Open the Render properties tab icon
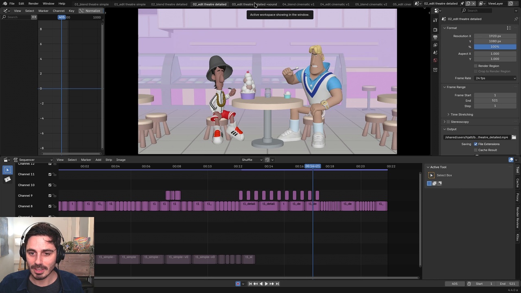 [x=435, y=30]
